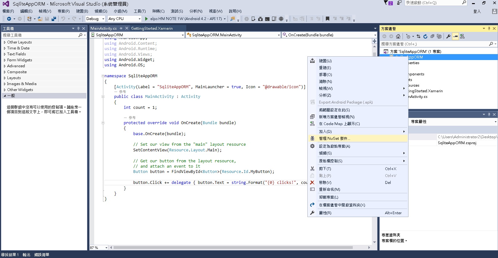Refresh the Solution Explorer
498x258 pixels.
pos(425,36)
